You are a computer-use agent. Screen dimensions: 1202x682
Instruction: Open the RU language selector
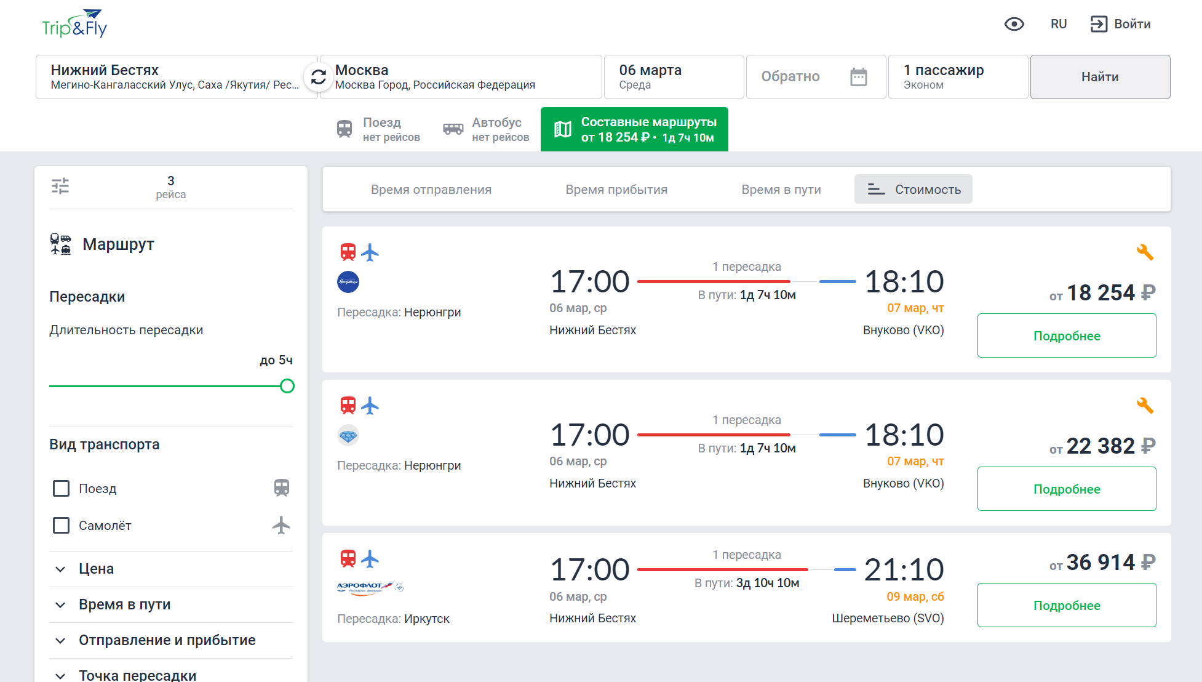1059,24
